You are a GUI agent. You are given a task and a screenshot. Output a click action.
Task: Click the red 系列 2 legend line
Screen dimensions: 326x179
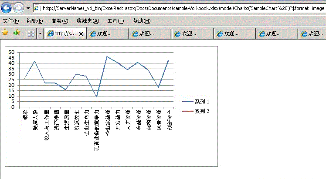(188, 111)
